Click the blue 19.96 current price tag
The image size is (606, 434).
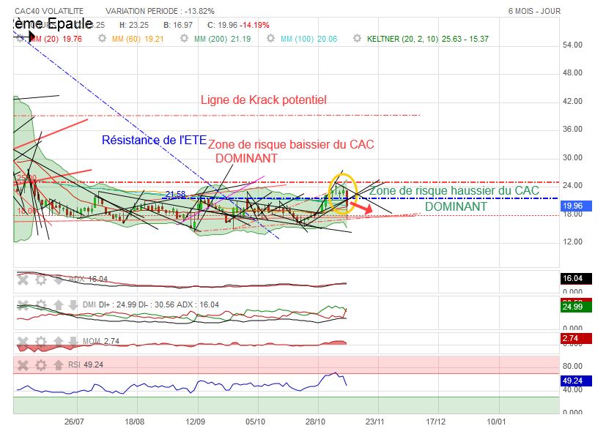tap(576, 206)
